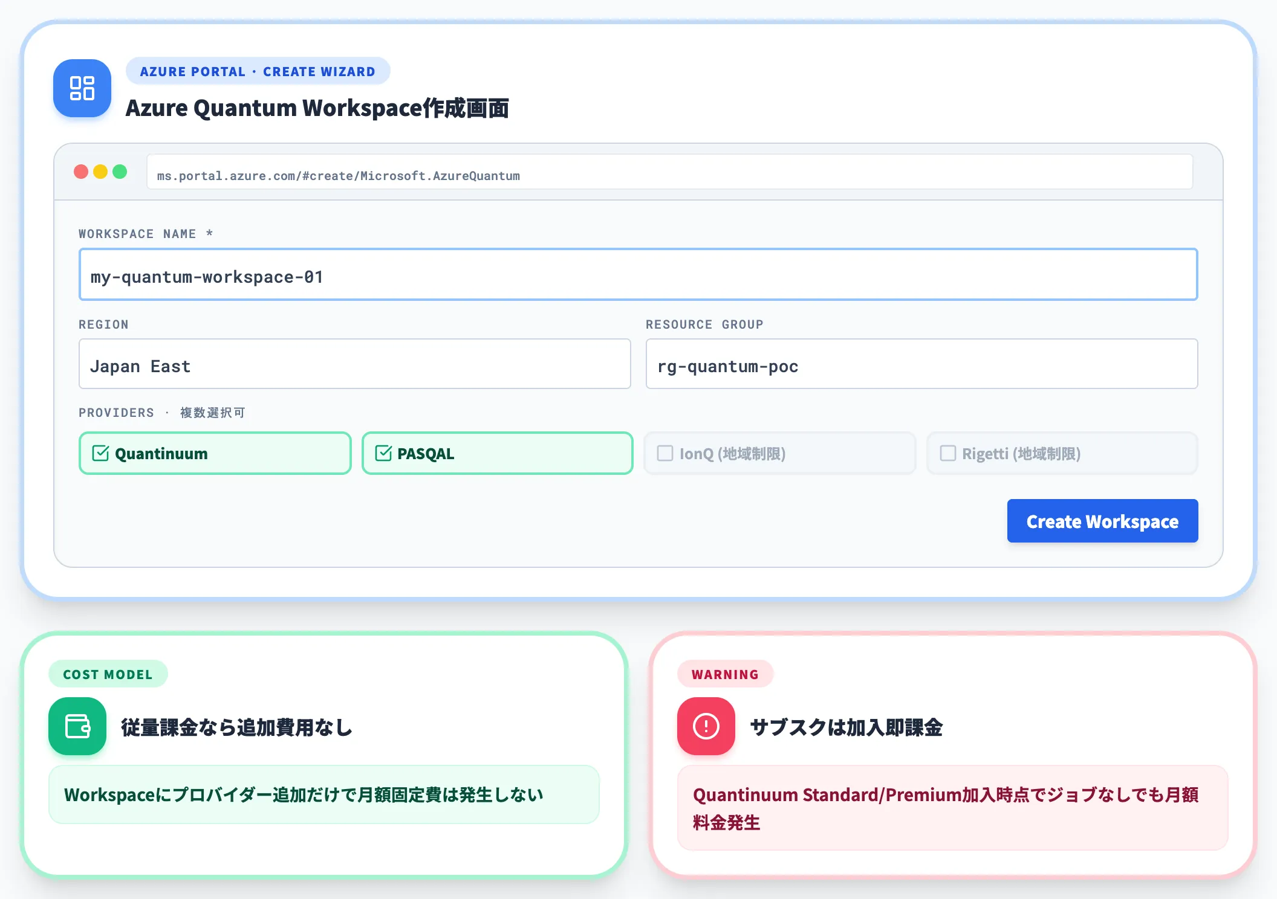Click the red warning exclamation icon
The height and width of the screenshot is (899, 1277).
tap(706, 726)
